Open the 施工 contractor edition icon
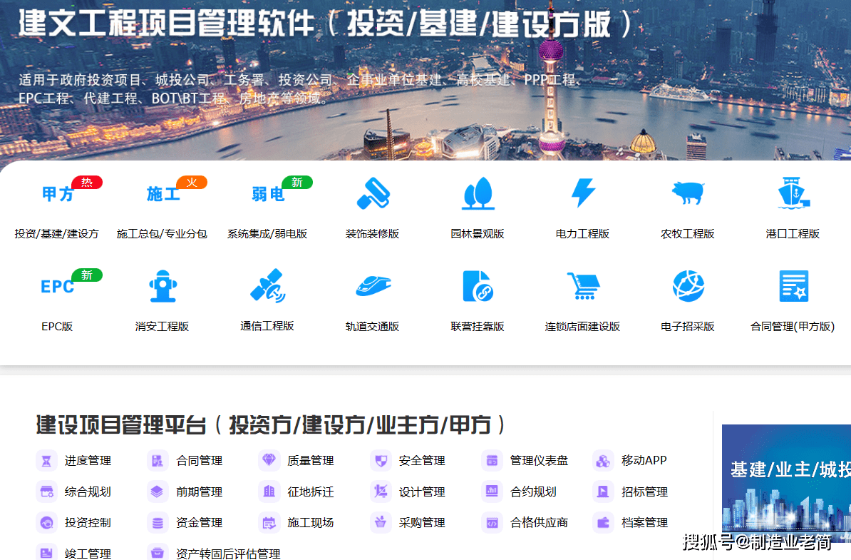This screenshot has width=851, height=560. coord(163,193)
